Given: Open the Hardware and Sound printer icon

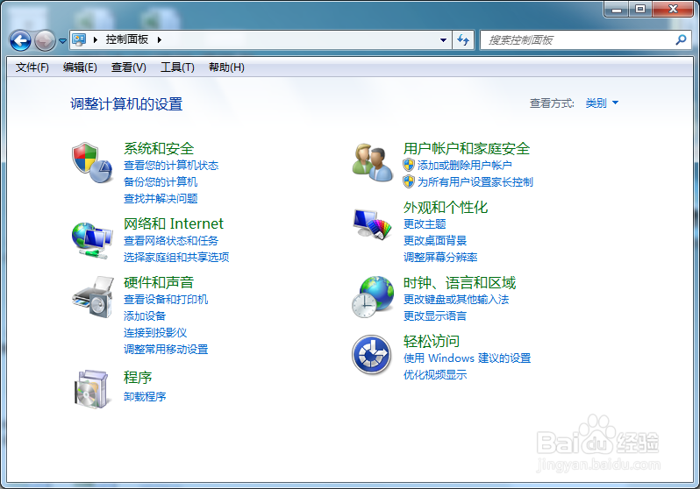Looking at the screenshot, I should click(x=93, y=297).
